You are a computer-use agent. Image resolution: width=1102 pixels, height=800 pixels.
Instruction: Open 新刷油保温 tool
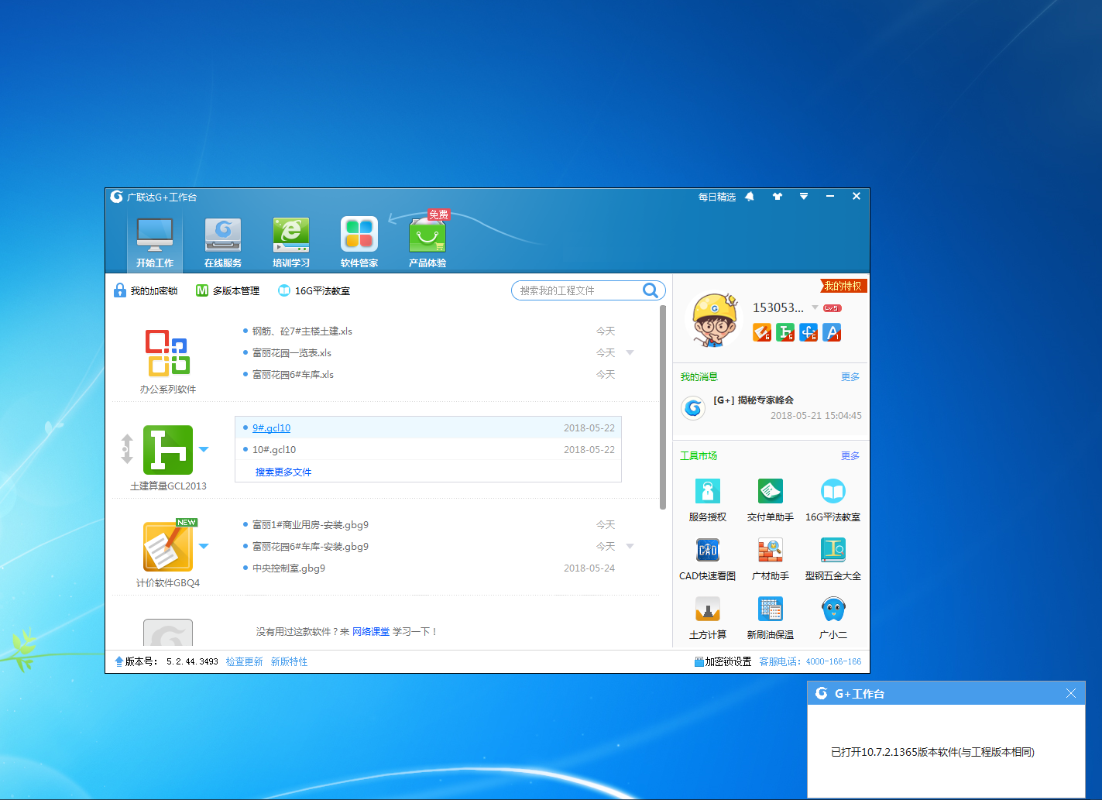pyautogui.click(x=771, y=617)
